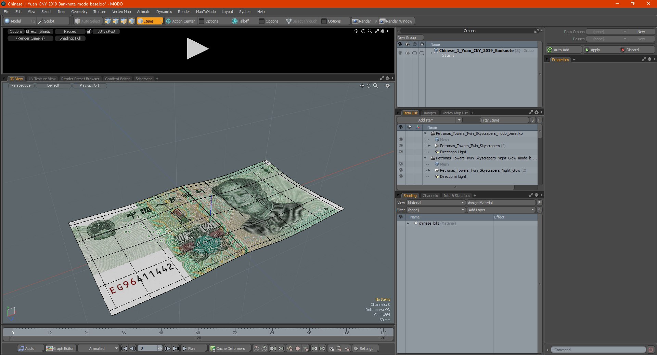Viewport: 657px width, 355px height.
Task: Open the Images tab
Action: point(429,113)
